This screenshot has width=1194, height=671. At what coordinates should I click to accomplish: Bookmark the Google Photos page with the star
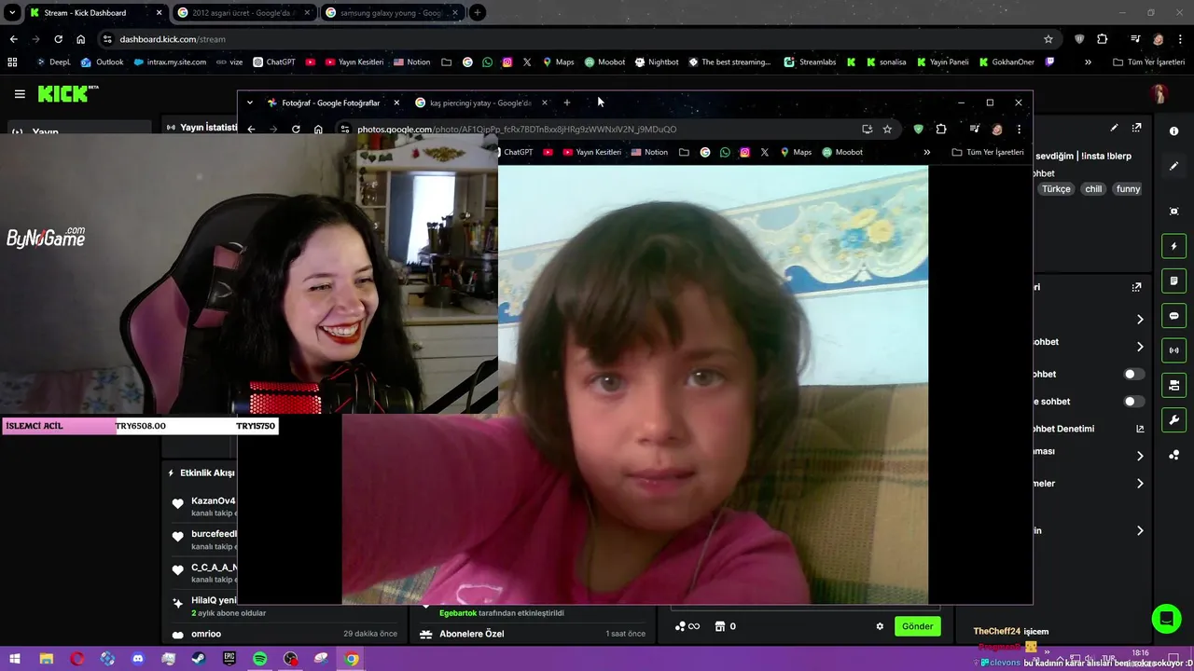pyautogui.click(x=887, y=130)
